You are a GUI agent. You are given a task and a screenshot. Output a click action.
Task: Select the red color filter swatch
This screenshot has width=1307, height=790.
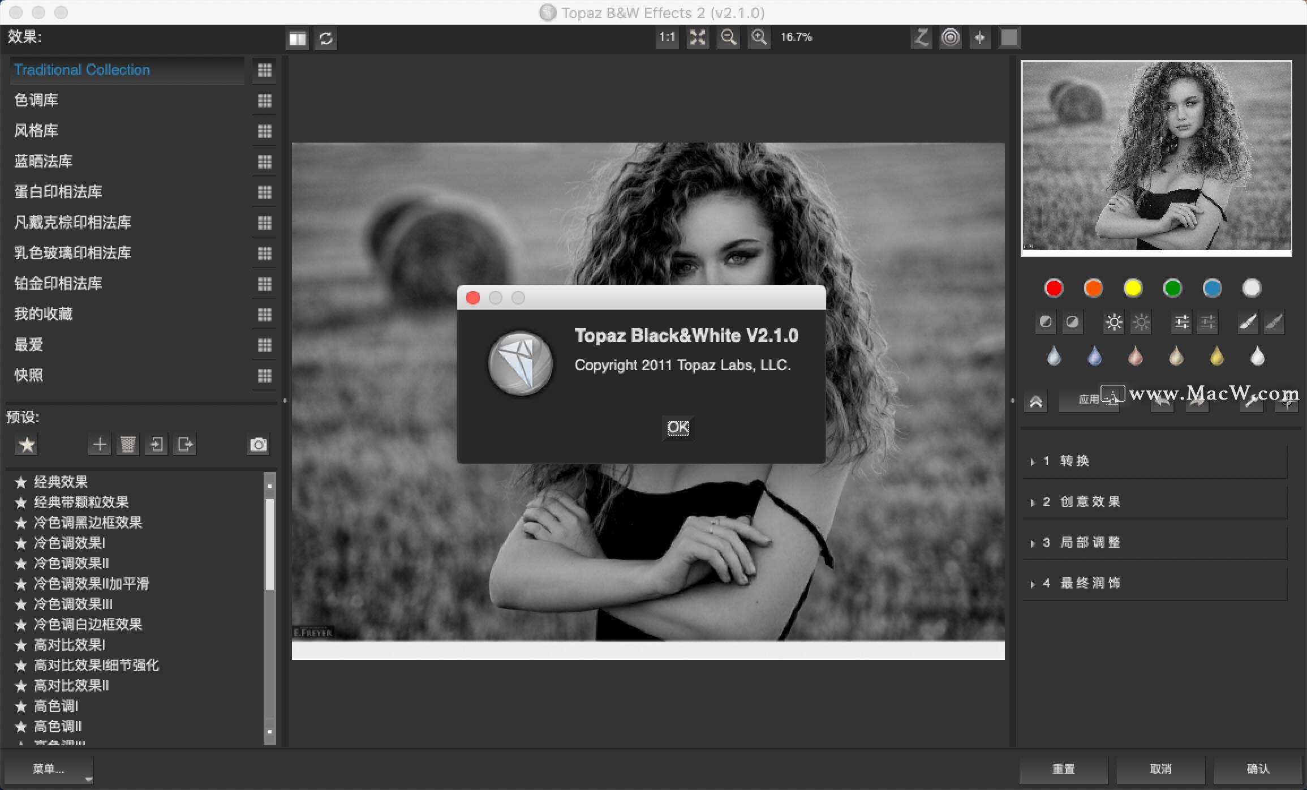1054,288
